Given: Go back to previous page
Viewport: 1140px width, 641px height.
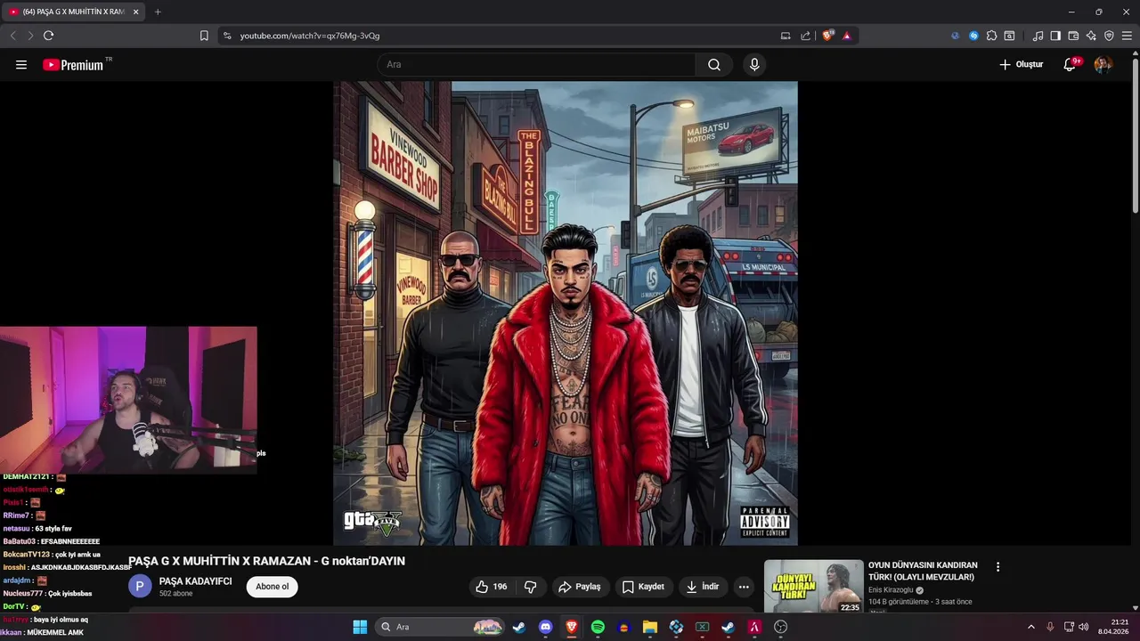Looking at the screenshot, I should click(12, 36).
